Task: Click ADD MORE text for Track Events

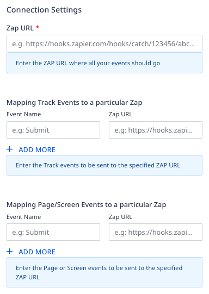Action: [37, 149]
